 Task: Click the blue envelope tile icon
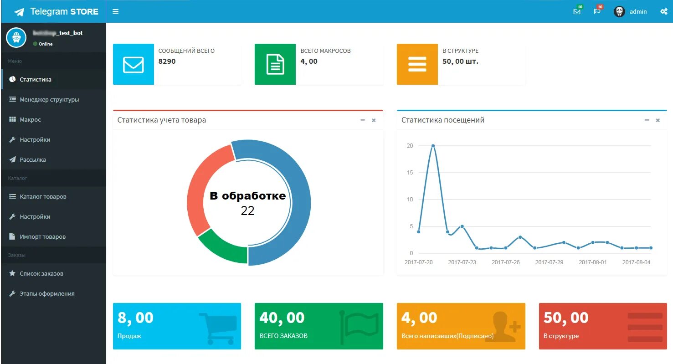[x=134, y=64]
